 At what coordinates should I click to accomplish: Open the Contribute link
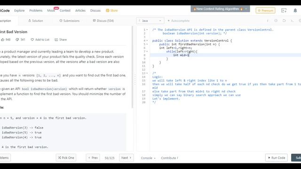click(169, 158)
